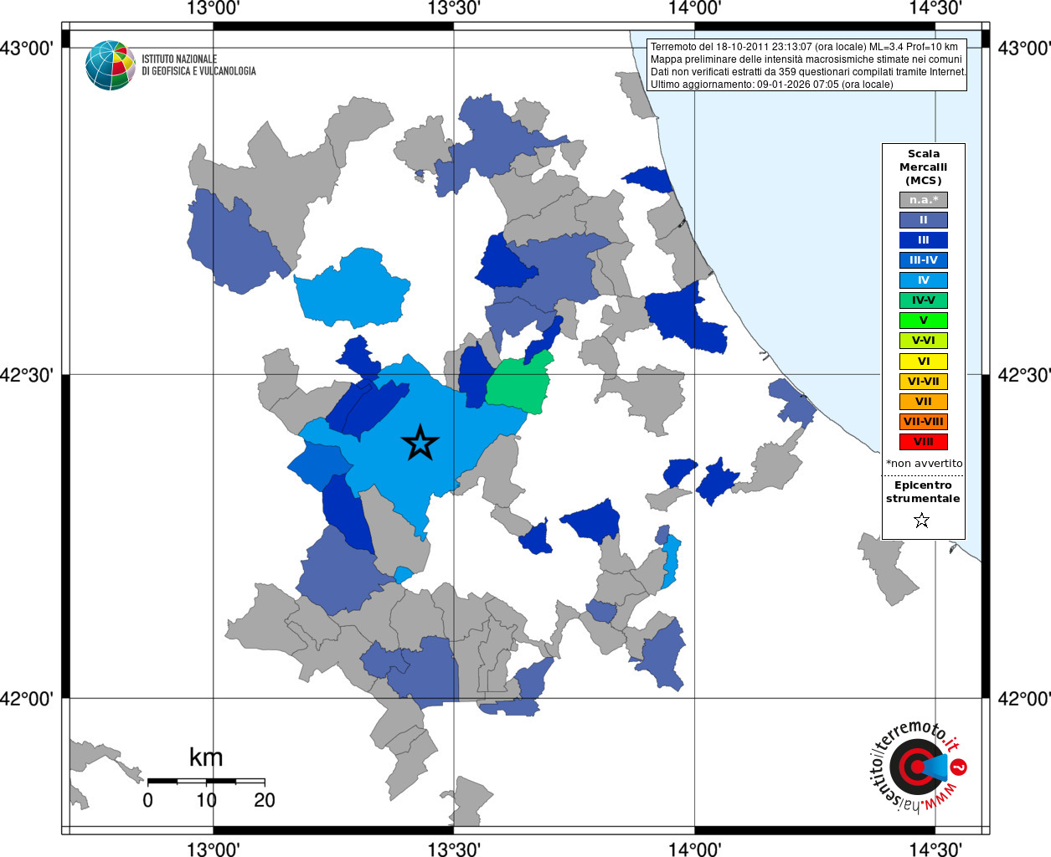Click 'ISTITUTO NAZIONALE DI GEOFISICA E VULCANOLOGIA' text
The image size is (1051, 857).
click(x=198, y=65)
